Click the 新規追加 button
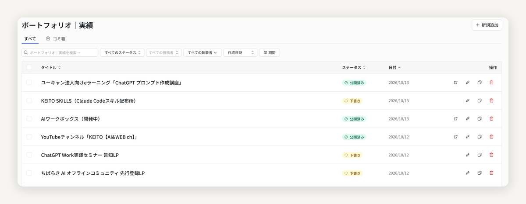 [487, 25]
